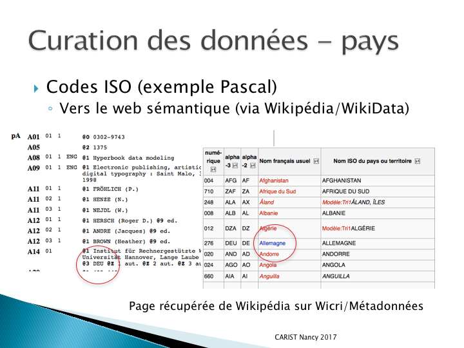
Task: Click alpha-3 code DEU in table
Action: [232, 243]
